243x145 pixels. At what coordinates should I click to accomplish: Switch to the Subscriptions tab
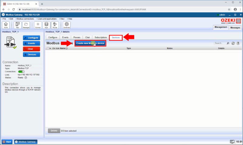pyautogui.click(x=101, y=37)
